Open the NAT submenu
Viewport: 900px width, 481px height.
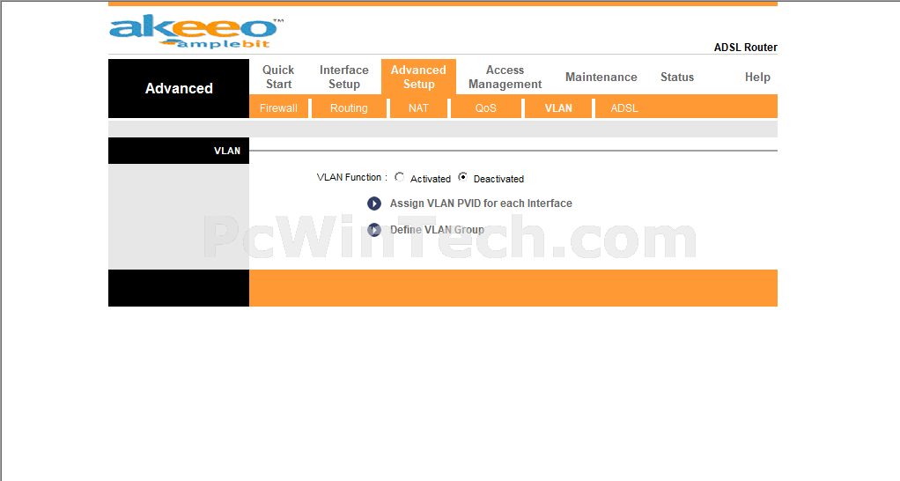pyautogui.click(x=418, y=107)
